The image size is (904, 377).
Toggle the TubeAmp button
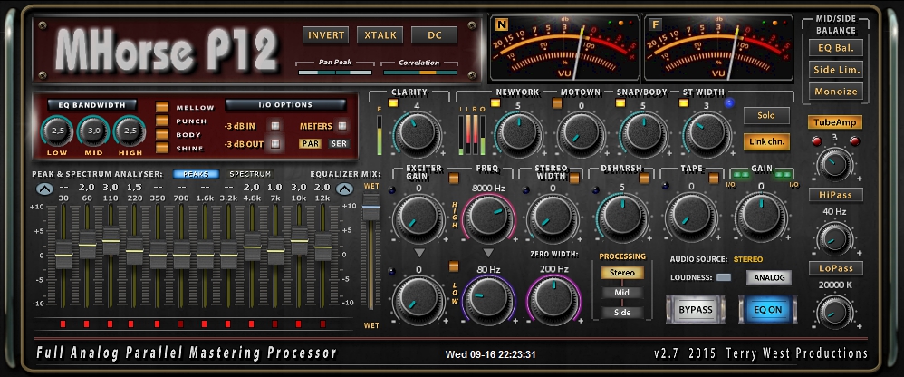point(835,122)
